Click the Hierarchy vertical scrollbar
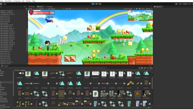 point(27,40)
